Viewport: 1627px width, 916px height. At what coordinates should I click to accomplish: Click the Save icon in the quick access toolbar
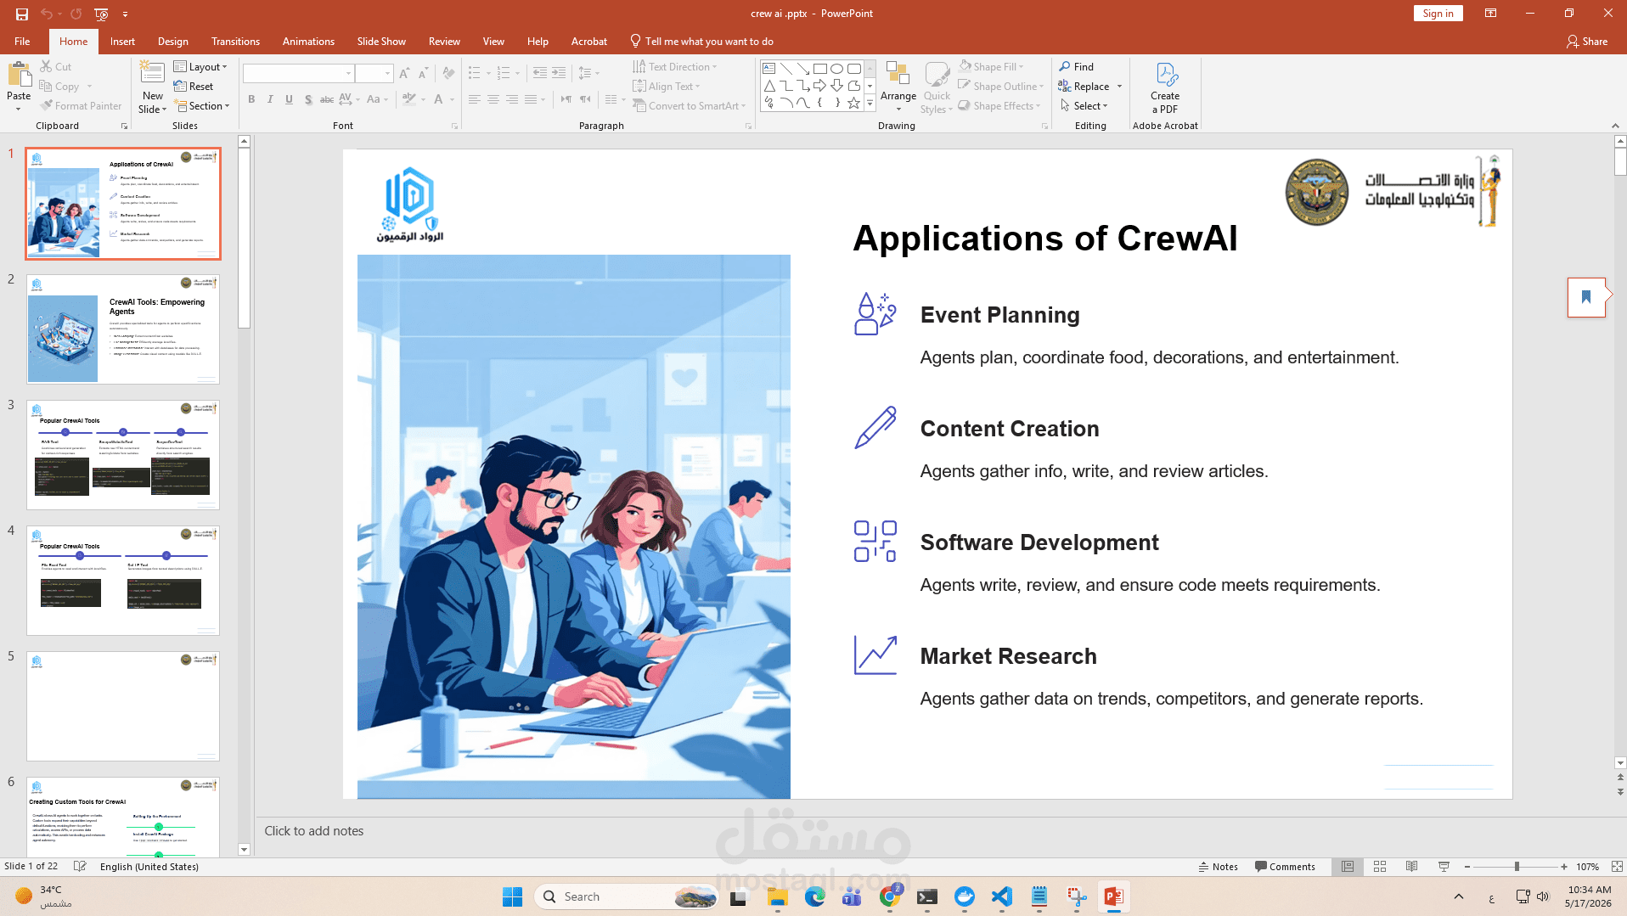coord(22,14)
